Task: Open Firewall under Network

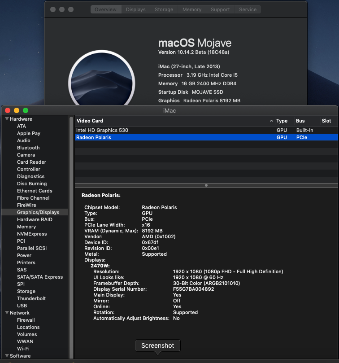Action: click(26, 320)
